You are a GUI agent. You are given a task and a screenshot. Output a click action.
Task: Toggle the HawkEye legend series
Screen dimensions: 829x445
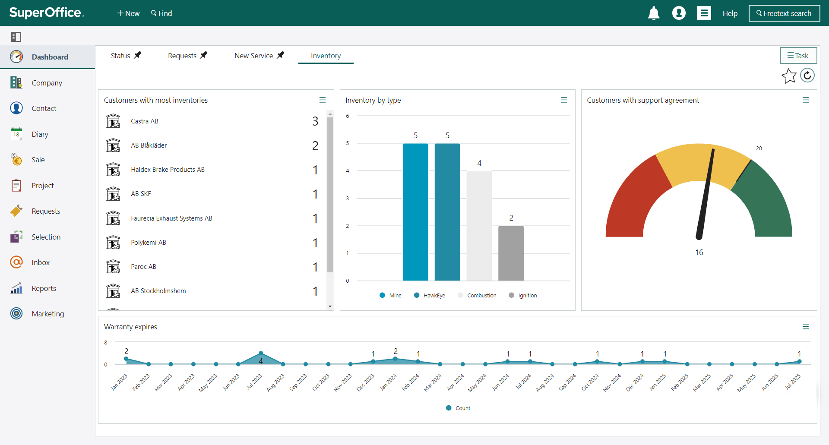pos(430,295)
